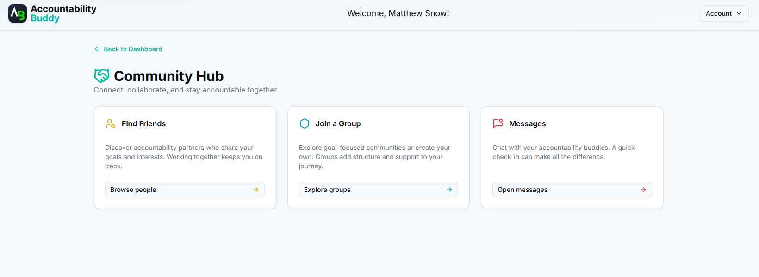Select the Find Friends card heading
759x277 pixels.
click(143, 123)
